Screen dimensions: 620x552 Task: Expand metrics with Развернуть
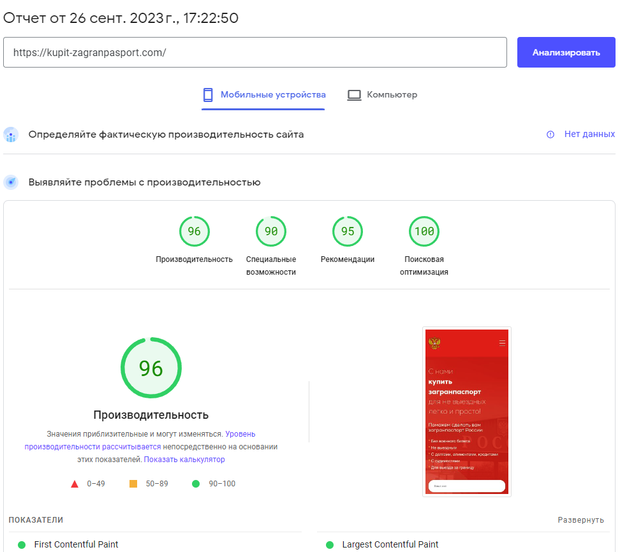(580, 520)
